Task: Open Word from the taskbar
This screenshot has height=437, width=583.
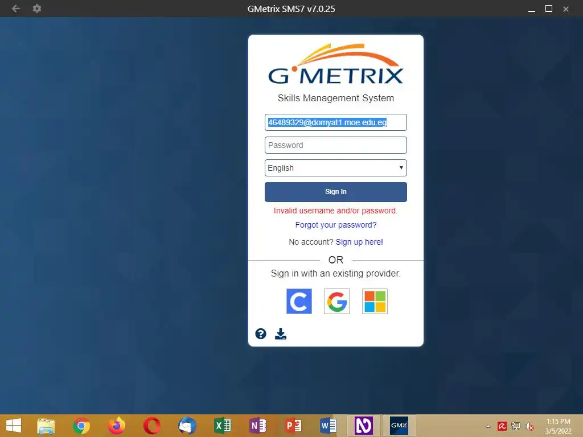Action: [x=329, y=426]
